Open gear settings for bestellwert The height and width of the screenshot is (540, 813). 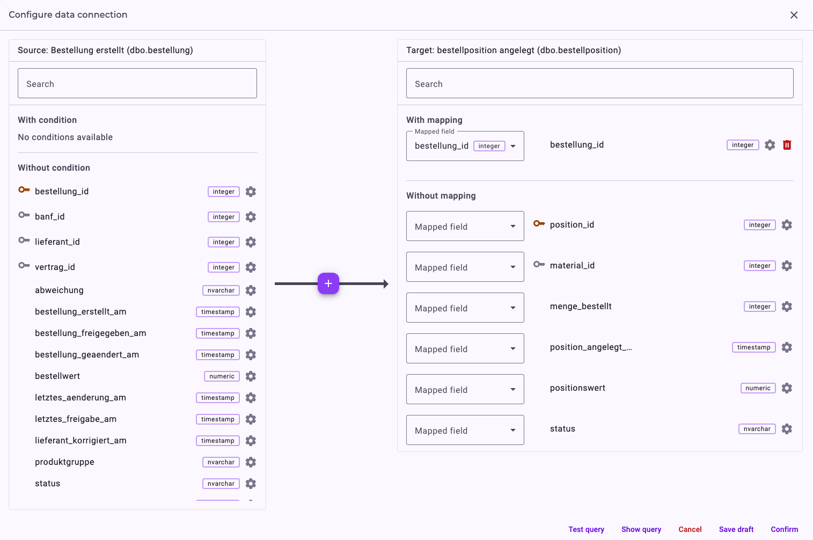tap(251, 376)
